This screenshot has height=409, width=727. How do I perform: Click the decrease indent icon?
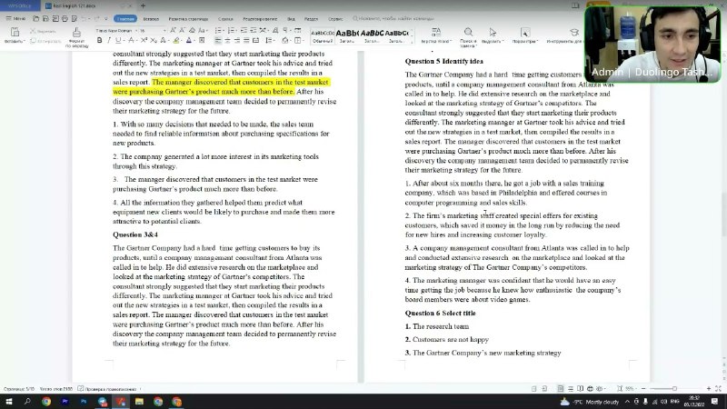pos(244,30)
